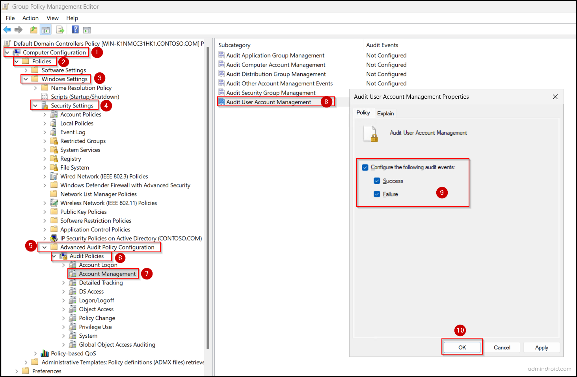Click the Up One Level toolbar icon

click(34, 30)
